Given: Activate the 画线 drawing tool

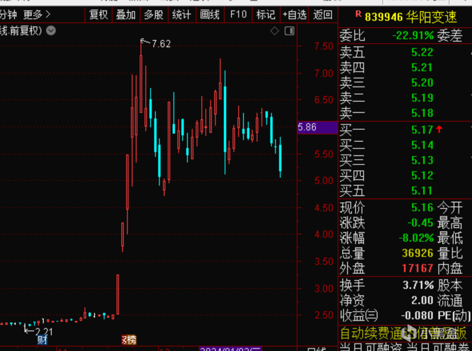Looking at the screenshot, I should [x=209, y=15].
